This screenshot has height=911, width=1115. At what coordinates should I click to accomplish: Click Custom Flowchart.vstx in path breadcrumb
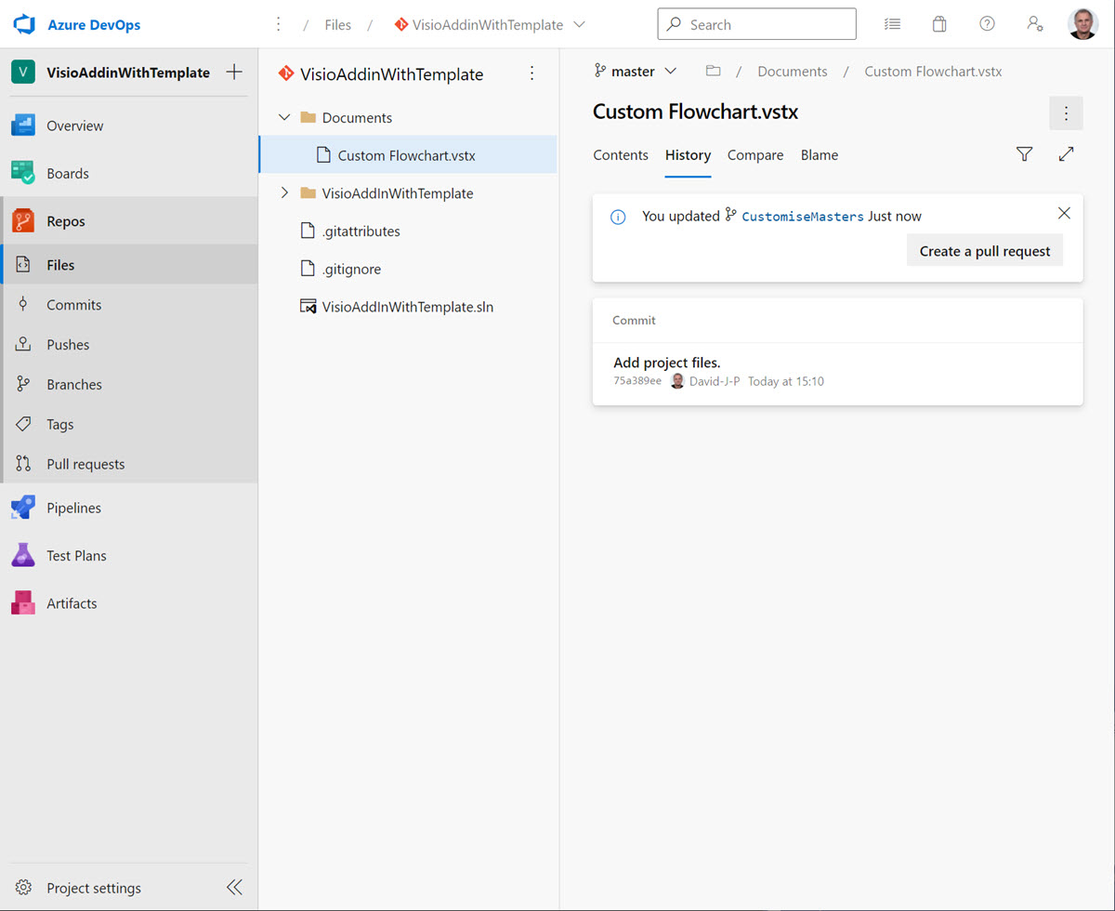pyautogui.click(x=933, y=71)
